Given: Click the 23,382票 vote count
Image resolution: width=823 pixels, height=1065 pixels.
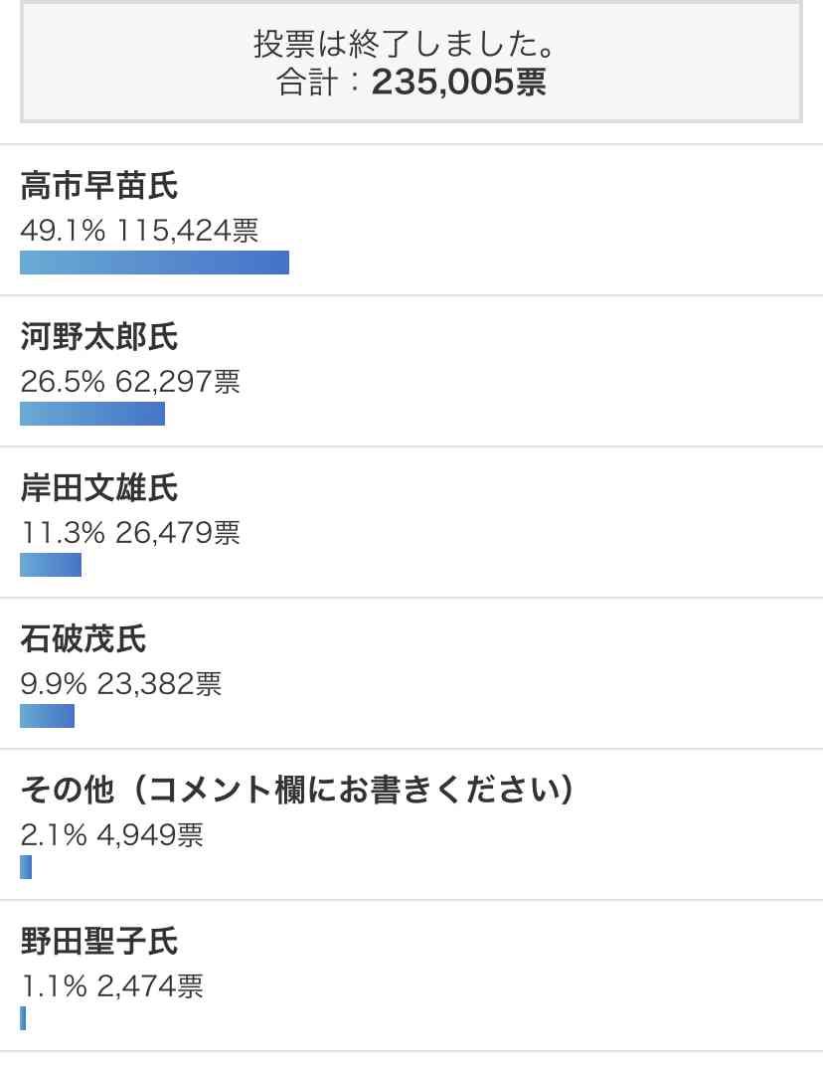Looking at the screenshot, I should coord(160,684).
